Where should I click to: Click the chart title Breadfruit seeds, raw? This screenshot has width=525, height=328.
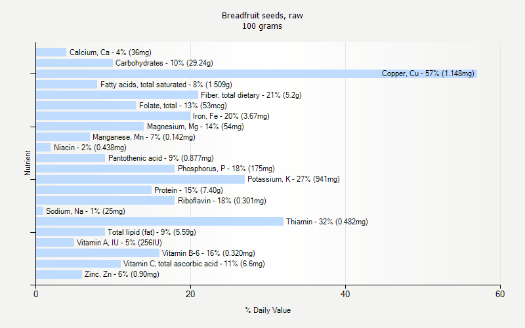click(x=262, y=15)
